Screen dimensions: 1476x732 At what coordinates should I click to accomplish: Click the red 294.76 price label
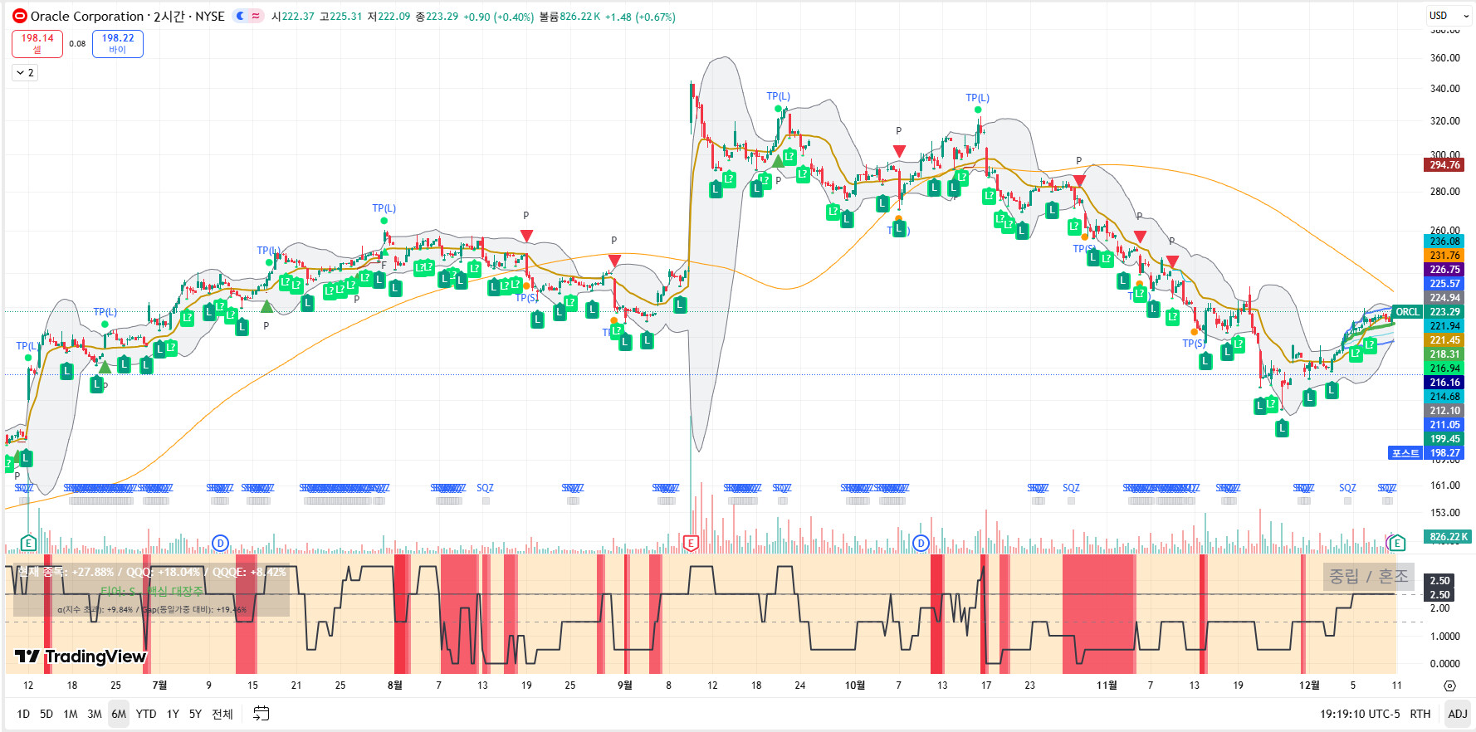click(x=1444, y=164)
